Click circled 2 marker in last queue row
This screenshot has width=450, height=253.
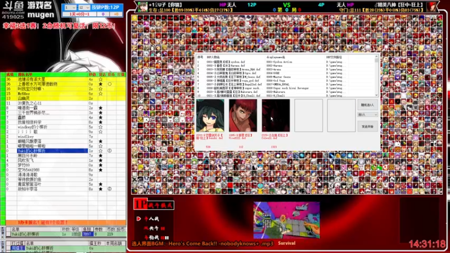coord(110,189)
